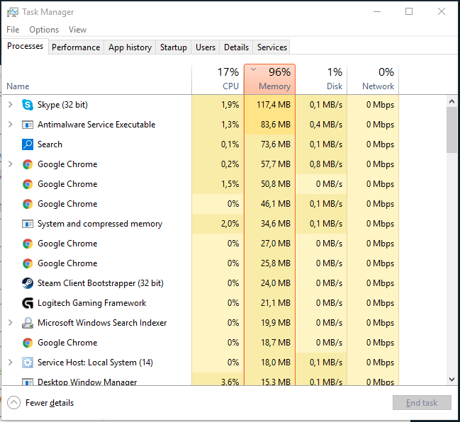Select the Logitech Gaming Framework row

pyautogui.click(x=200, y=303)
